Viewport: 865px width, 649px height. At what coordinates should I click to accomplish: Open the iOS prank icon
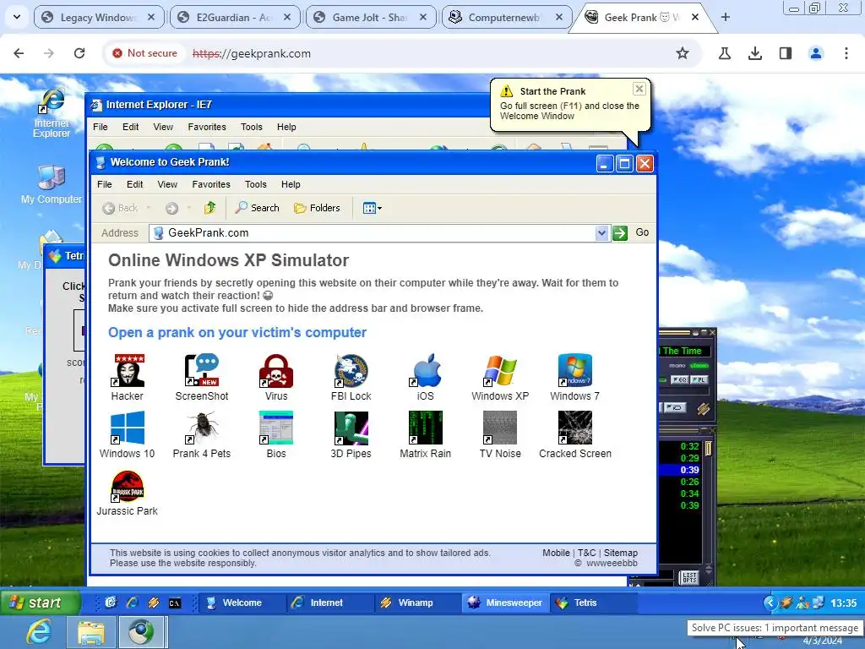click(426, 371)
